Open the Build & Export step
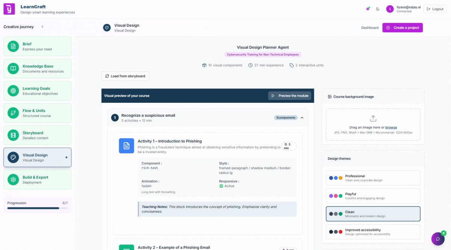 click(x=37, y=179)
